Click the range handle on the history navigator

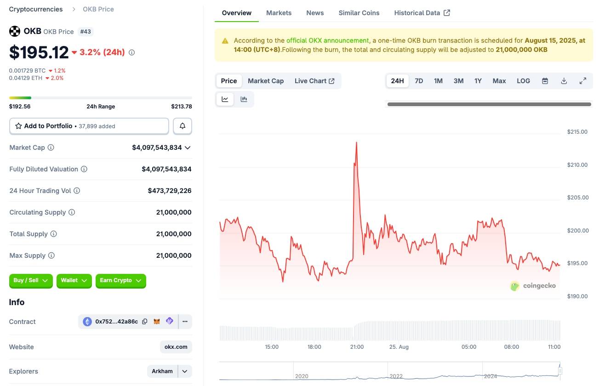point(560,370)
